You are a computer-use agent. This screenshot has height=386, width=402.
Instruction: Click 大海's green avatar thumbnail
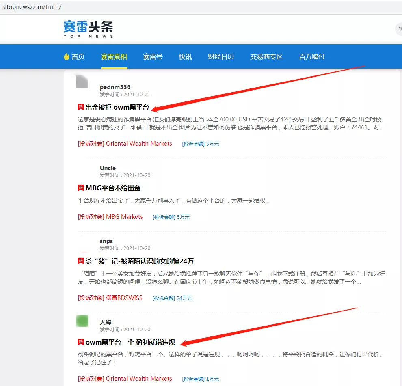tap(82, 321)
